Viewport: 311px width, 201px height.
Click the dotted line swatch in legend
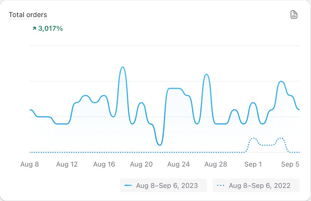tap(221, 185)
